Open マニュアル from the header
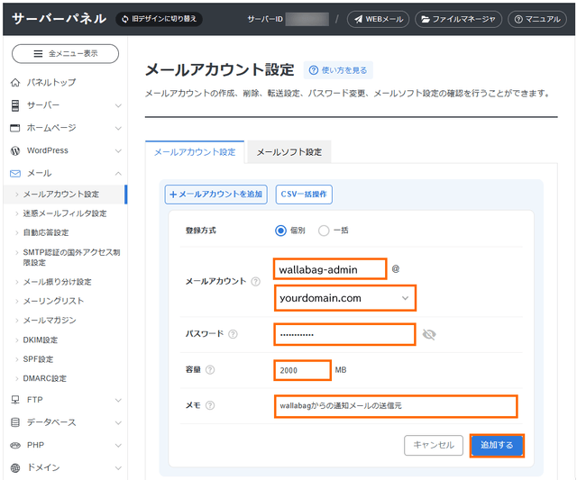This screenshot has width=577, height=480. coord(537,19)
